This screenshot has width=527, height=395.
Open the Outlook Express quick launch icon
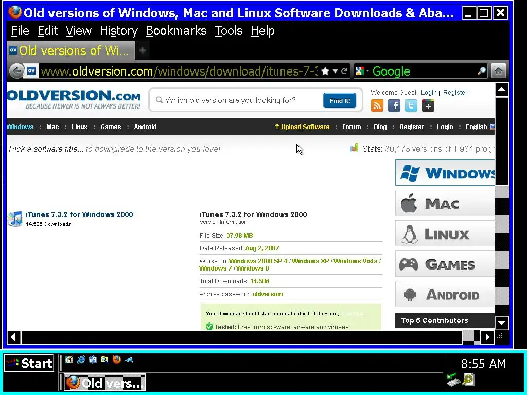point(93,360)
